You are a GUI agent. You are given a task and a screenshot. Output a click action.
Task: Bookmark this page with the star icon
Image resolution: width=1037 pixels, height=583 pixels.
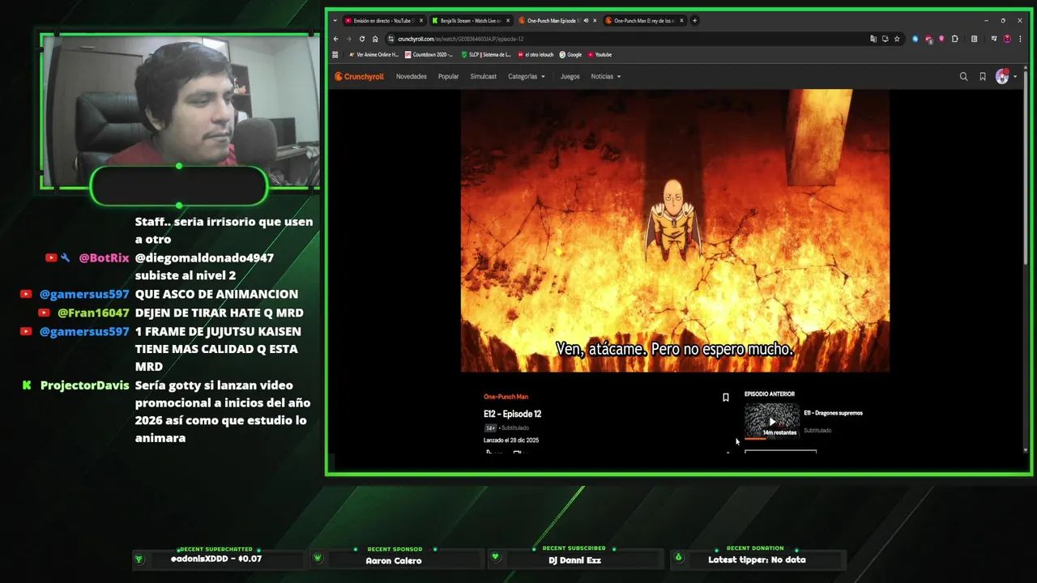897,39
